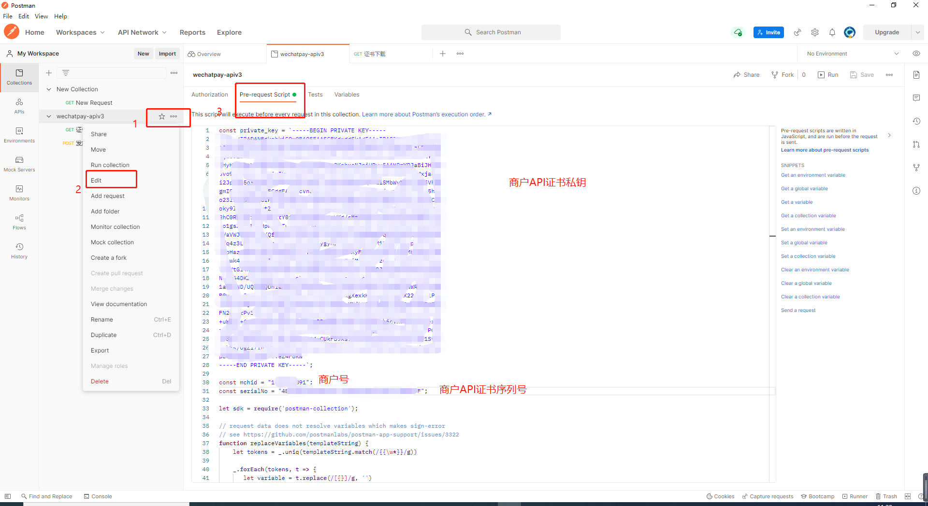Image resolution: width=928 pixels, height=506 pixels.
Task: Toggle the sidebar using bottom-left icon
Action: [8, 496]
